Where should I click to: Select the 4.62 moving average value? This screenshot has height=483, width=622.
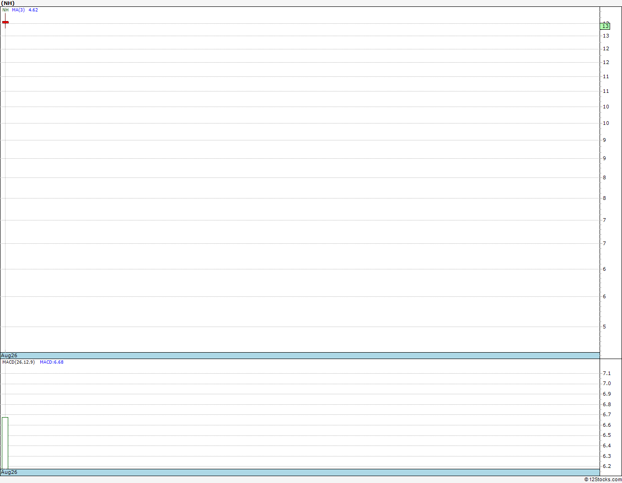(x=33, y=10)
